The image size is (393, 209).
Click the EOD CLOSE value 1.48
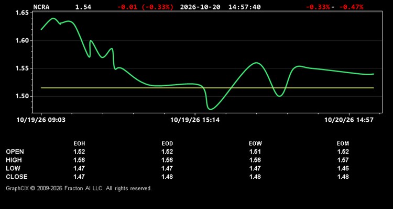[x=167, y=177]
